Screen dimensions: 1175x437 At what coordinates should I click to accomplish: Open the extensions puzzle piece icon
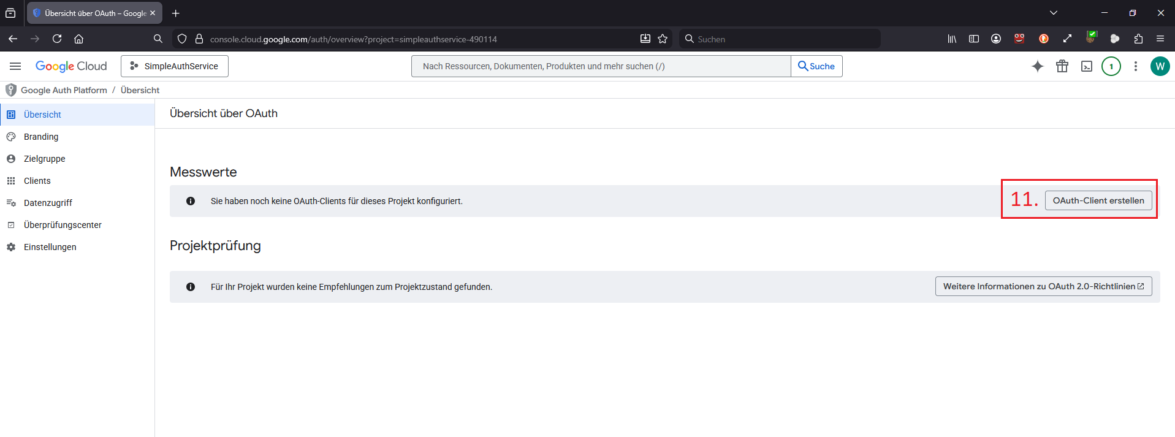(1138, 39)
